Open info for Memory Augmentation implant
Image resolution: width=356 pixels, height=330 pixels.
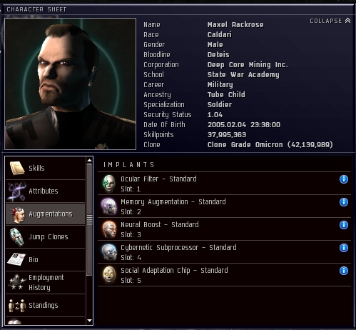coord(344,202)
